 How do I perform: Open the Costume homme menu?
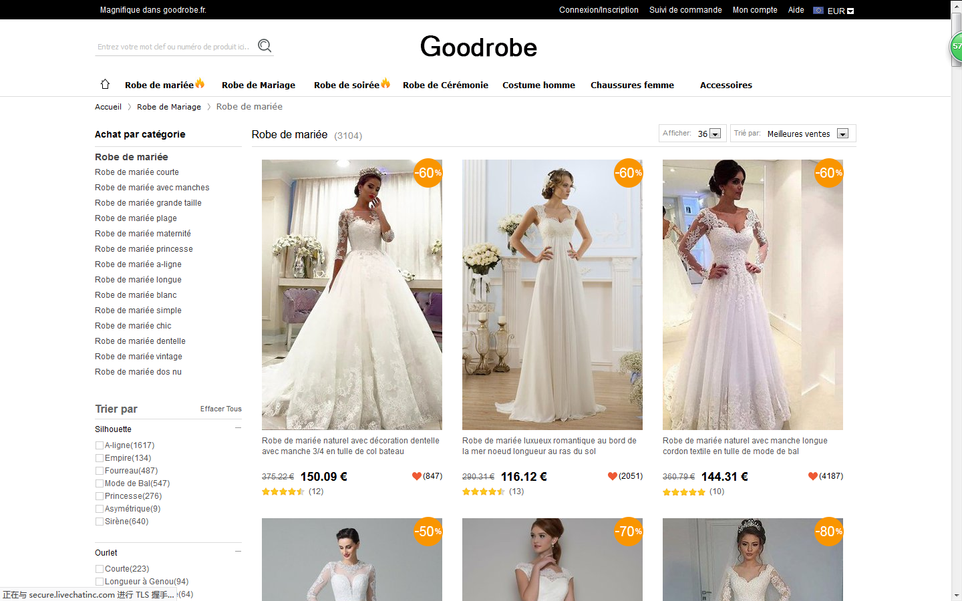coord(538,85)
